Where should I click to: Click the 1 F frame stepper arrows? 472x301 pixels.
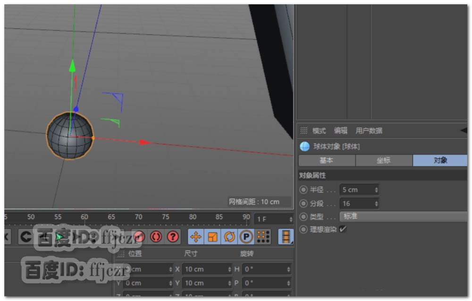(291, 219)
